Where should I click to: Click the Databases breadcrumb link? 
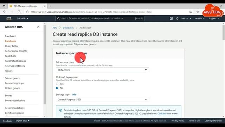coord(68,28)
